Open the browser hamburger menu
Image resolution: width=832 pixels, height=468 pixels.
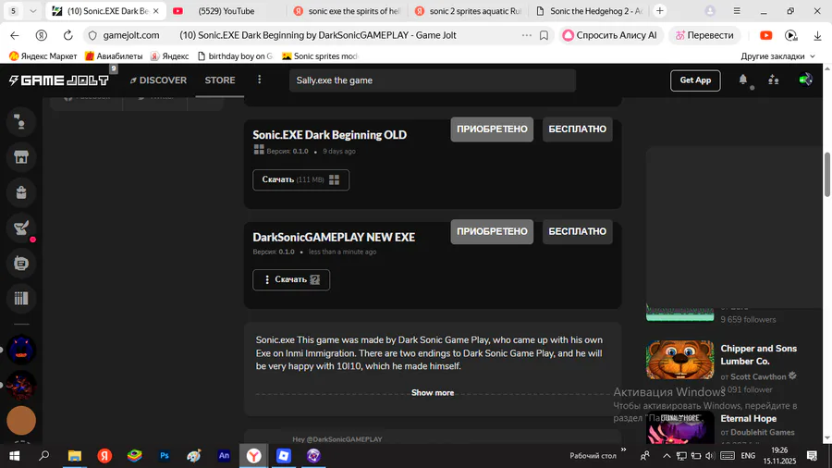point(737,10)
